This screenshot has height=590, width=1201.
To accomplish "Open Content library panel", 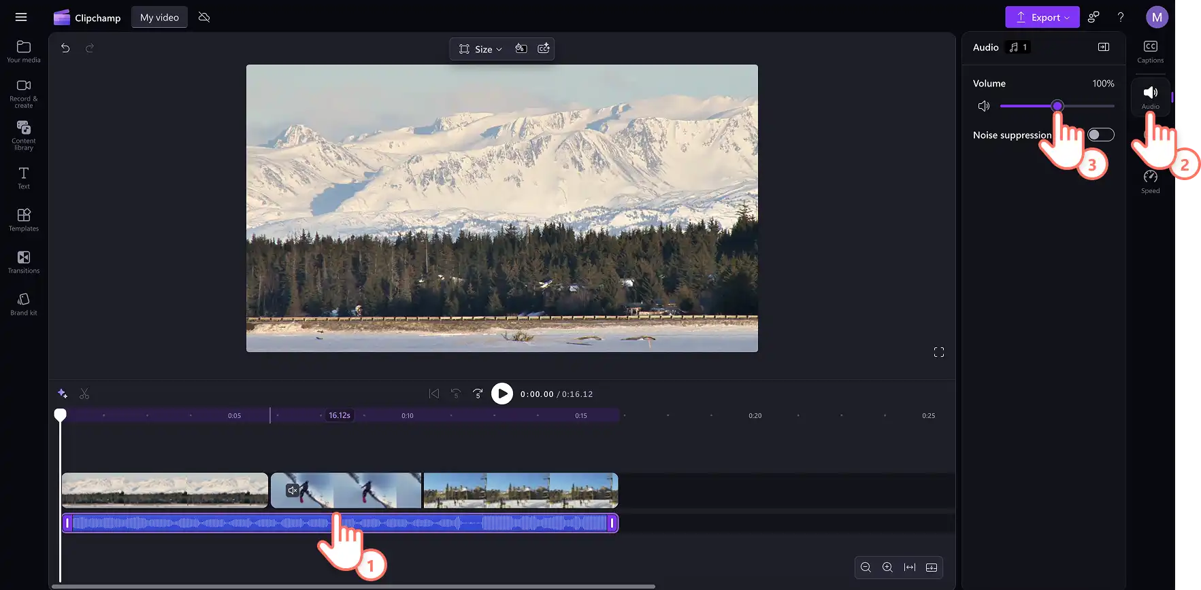I will point(24,136).
